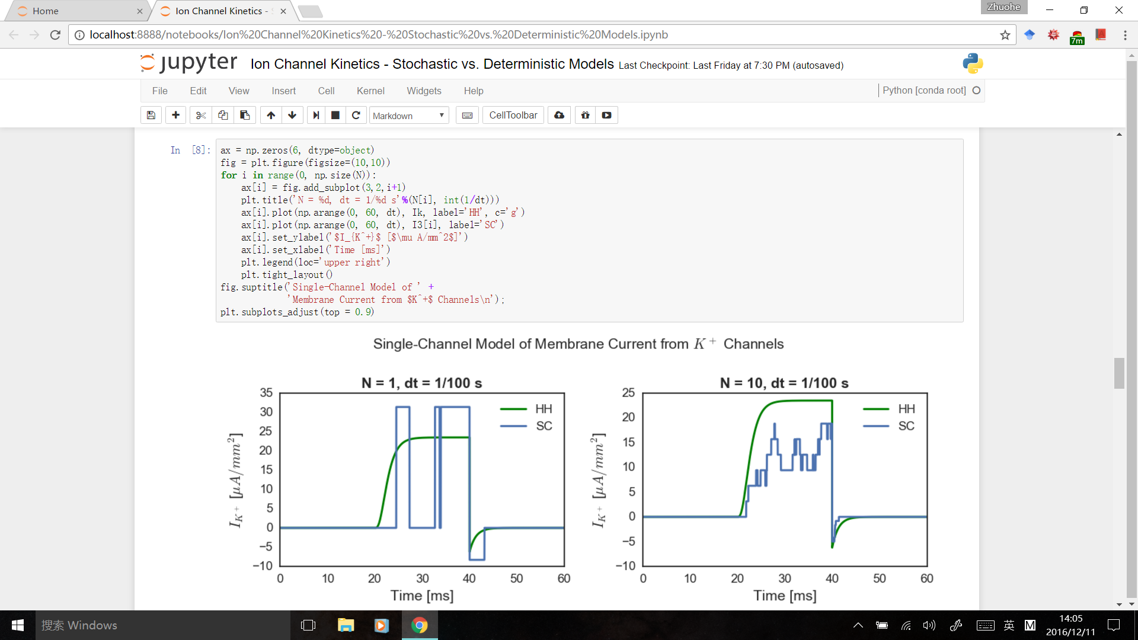
Task: Click the Jupyter logo
Action: click(x=188, y=63)
